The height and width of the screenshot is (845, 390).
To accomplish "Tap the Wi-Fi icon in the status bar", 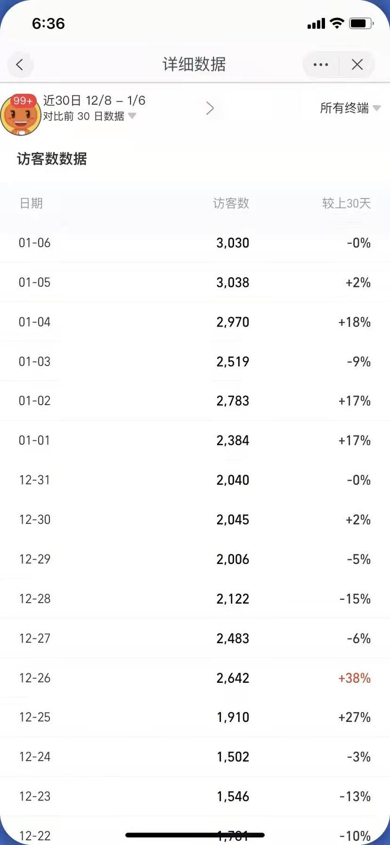I will coord(337,23).
